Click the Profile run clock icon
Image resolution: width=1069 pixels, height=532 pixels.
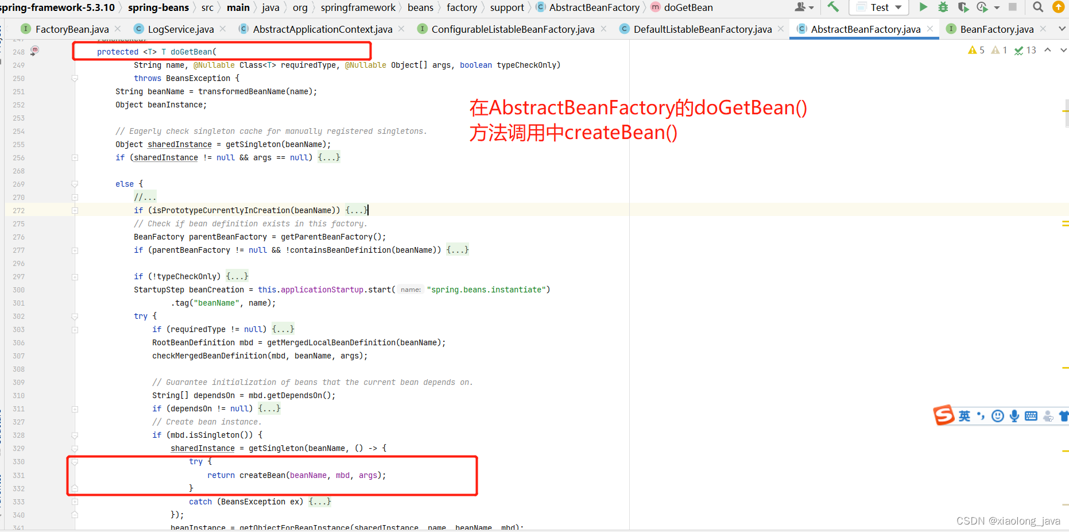[x=982, y=7]
